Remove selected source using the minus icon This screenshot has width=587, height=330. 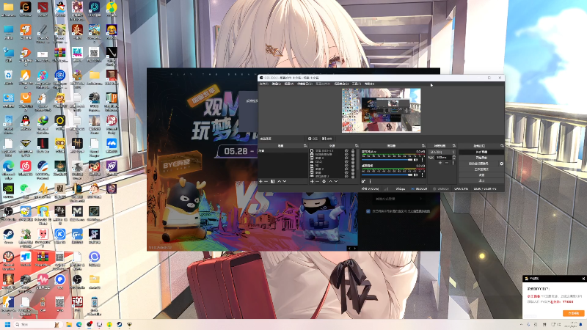[x=318, y=181]
